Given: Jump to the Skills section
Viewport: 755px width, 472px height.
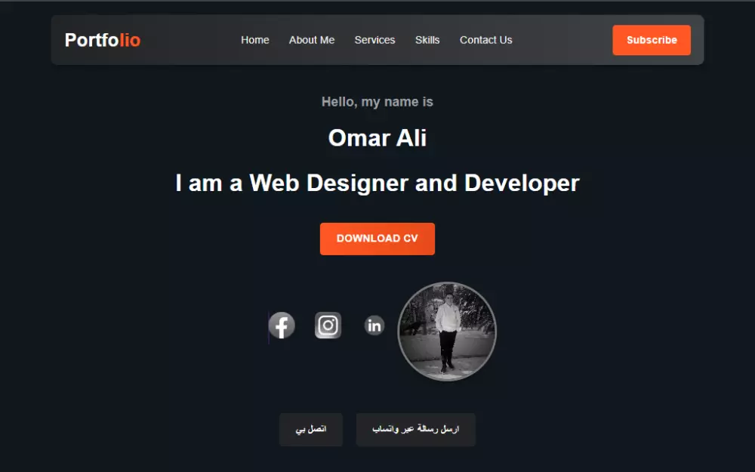Looking at the screenshot, I should click(427, 40).
